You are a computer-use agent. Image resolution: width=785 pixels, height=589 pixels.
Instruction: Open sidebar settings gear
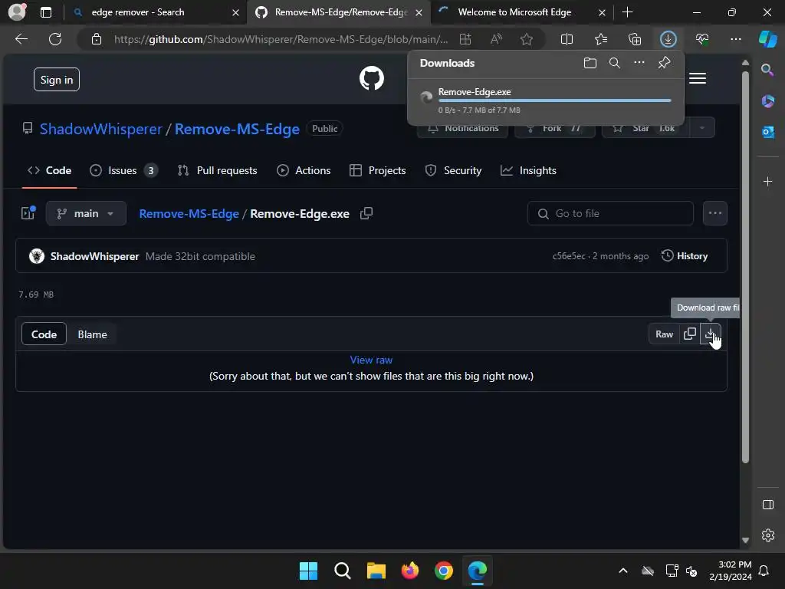767,535
